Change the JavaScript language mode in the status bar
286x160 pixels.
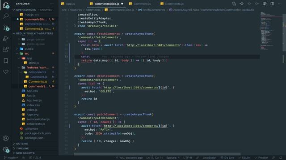pyautogui.click(x=210, y=158)
